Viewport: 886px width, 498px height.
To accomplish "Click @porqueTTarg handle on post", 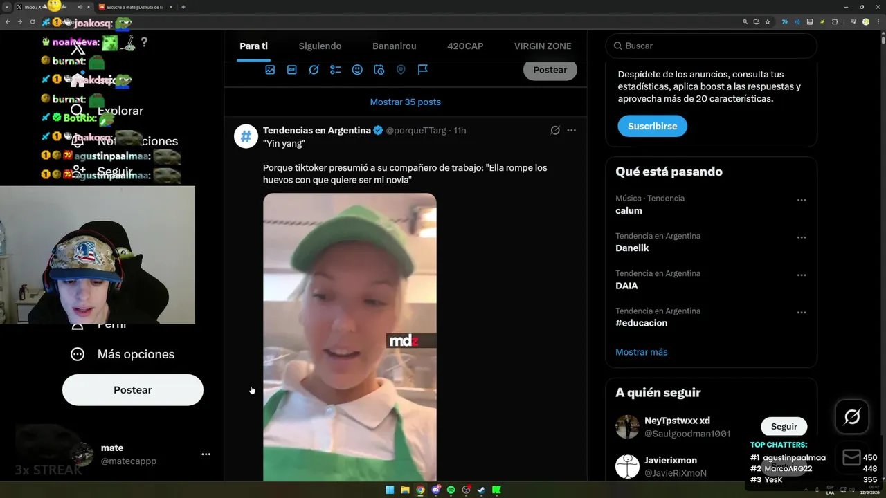I will (x=416, y=130).
